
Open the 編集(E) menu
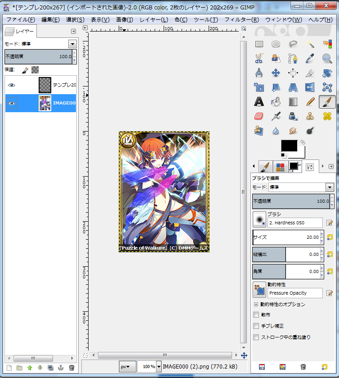point(50,19)
